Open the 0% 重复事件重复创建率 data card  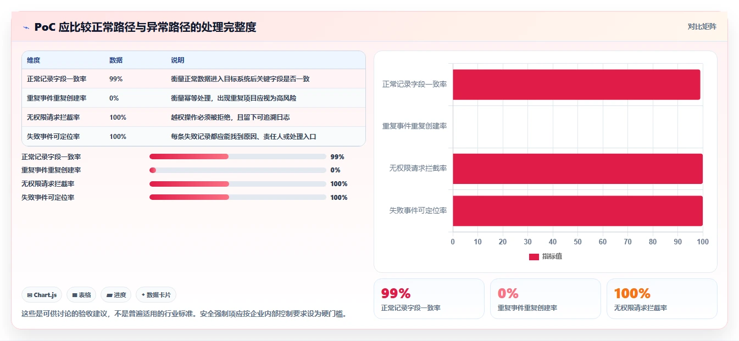(x=546, y=299)
